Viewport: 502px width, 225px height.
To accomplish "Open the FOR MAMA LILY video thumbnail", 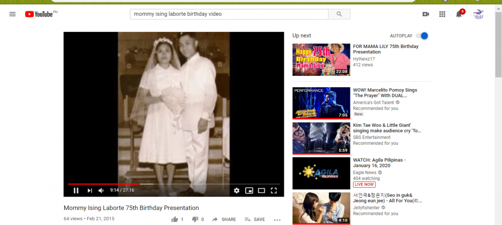I will click(321, 60).
